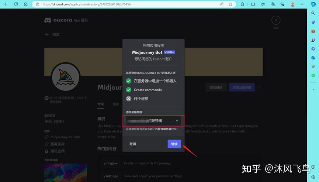The height and width of the screenshot is (182, 319).
Task: Open the Copilot icon at top right
Action: pyautogui.click(x=313, y=4)
